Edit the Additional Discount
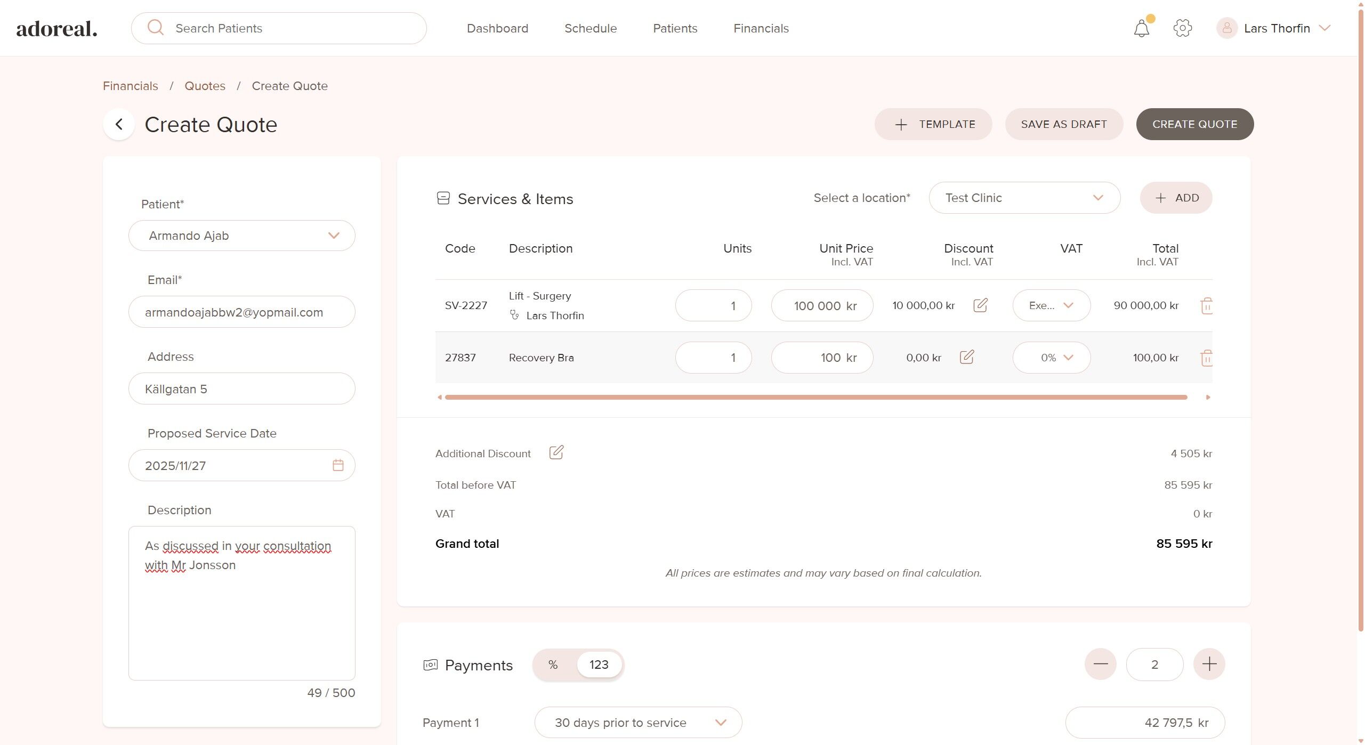Viewport: 1365px width, 745px height. click(556, 452)
